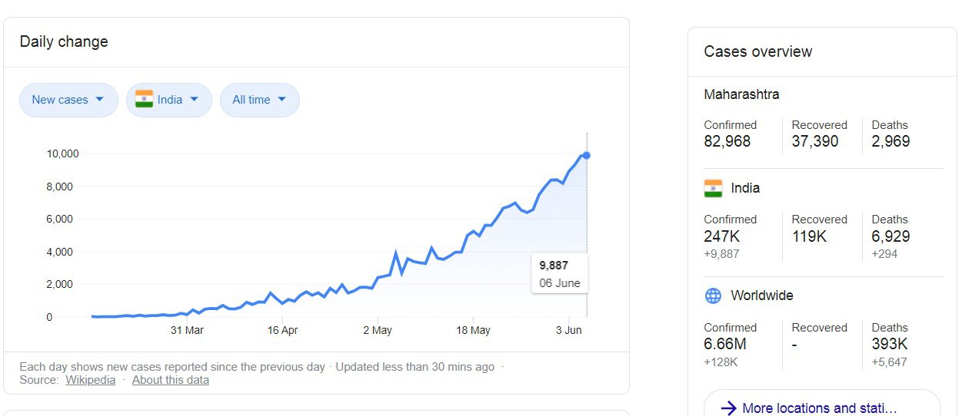Select India's Confirmed 247K figure

tap(721, 236)
